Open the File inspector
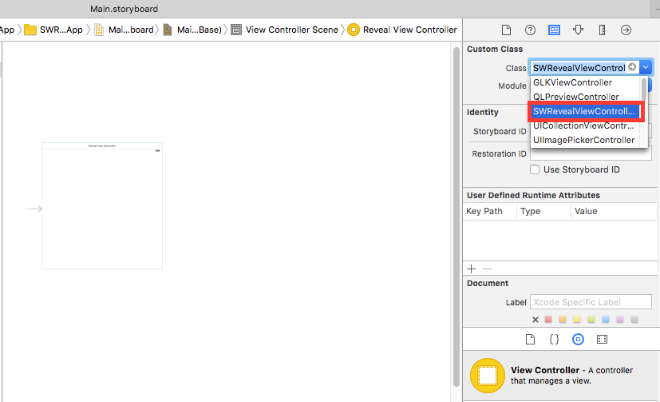 506,30
